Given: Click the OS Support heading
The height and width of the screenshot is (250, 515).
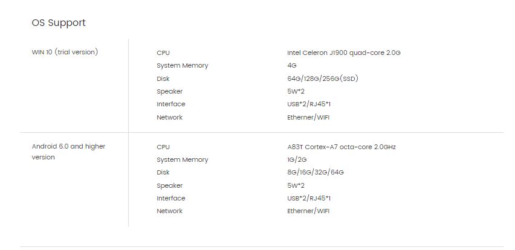Looking at the screenshot, I should click(59, 23).
